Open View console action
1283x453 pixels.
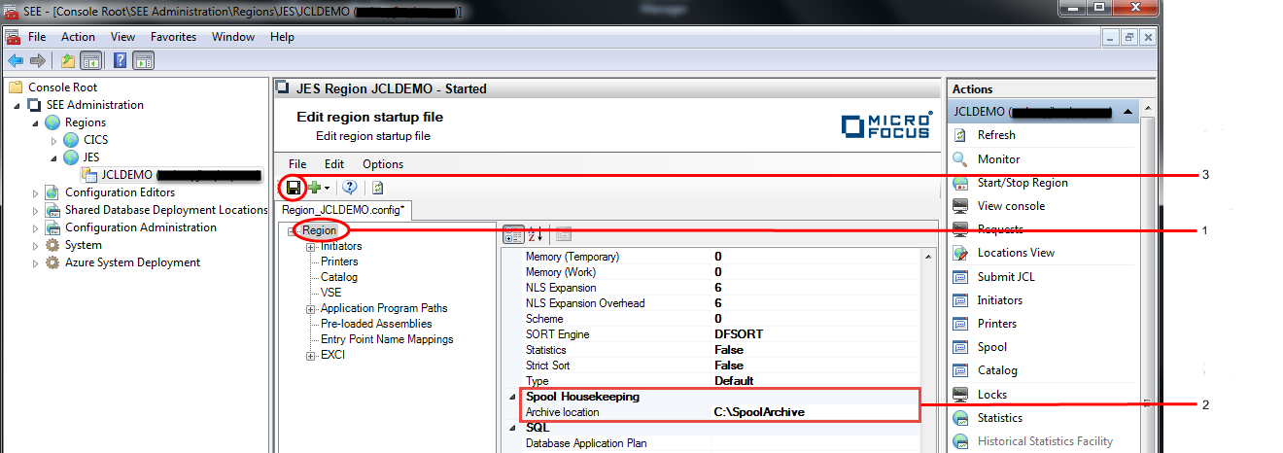coord(1011,206)
